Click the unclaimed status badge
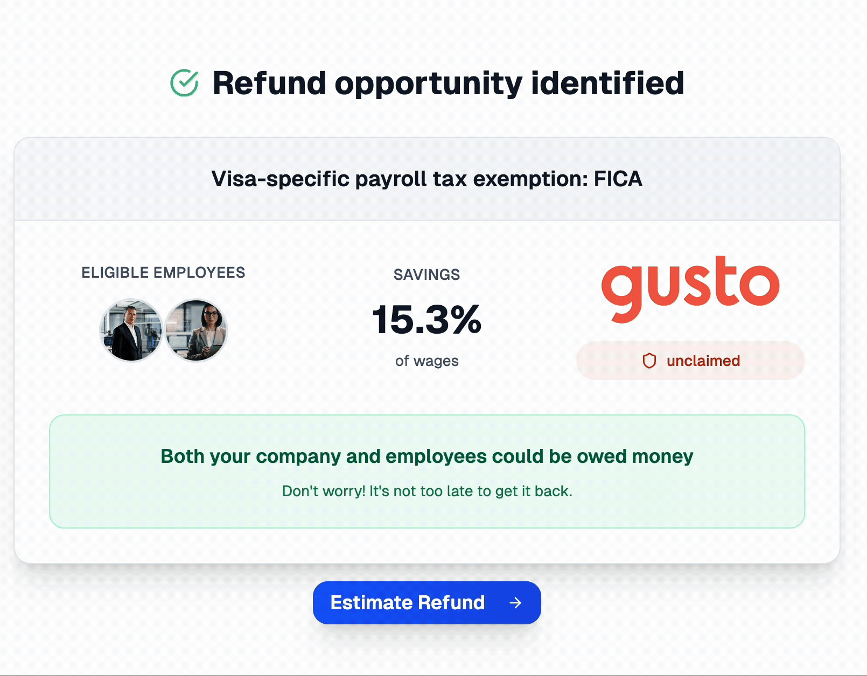 point(690,361)
